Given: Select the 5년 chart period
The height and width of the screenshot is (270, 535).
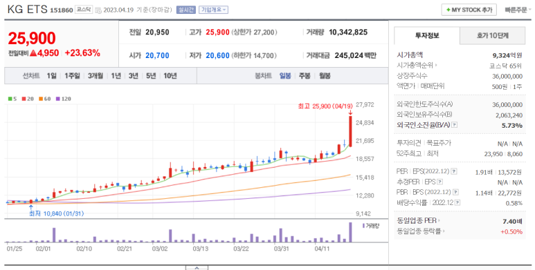Looking at the screenshot, I should (151, 75).
